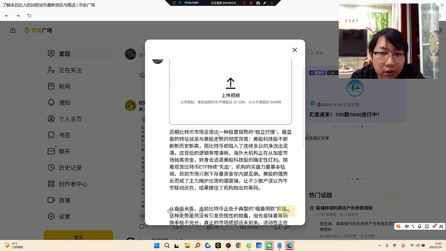Screen dimensions: 446x251
Task: Click the 热门话题 heading
Action: click(x=321, y=195)
